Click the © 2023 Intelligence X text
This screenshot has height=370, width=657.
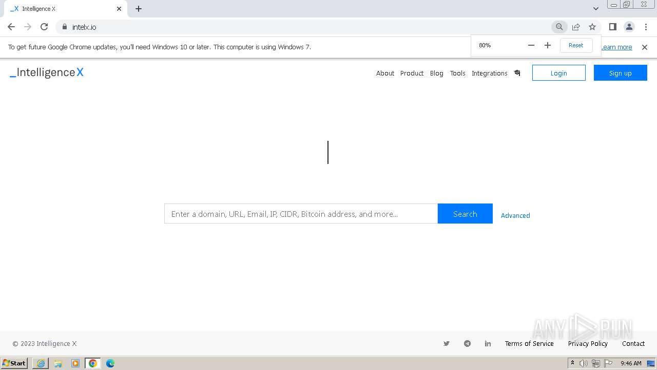[45, 344]
